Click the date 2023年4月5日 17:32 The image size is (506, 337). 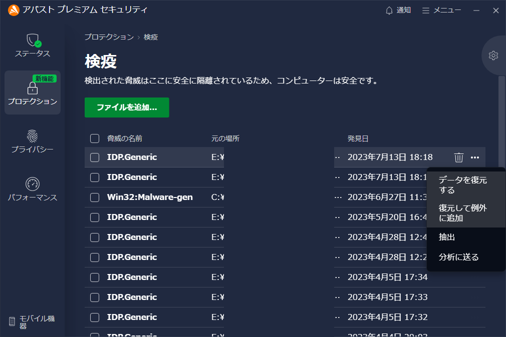[388, 317]
